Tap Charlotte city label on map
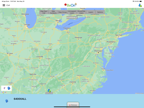This screenshot has height=108, width=144. pos(73,82)
